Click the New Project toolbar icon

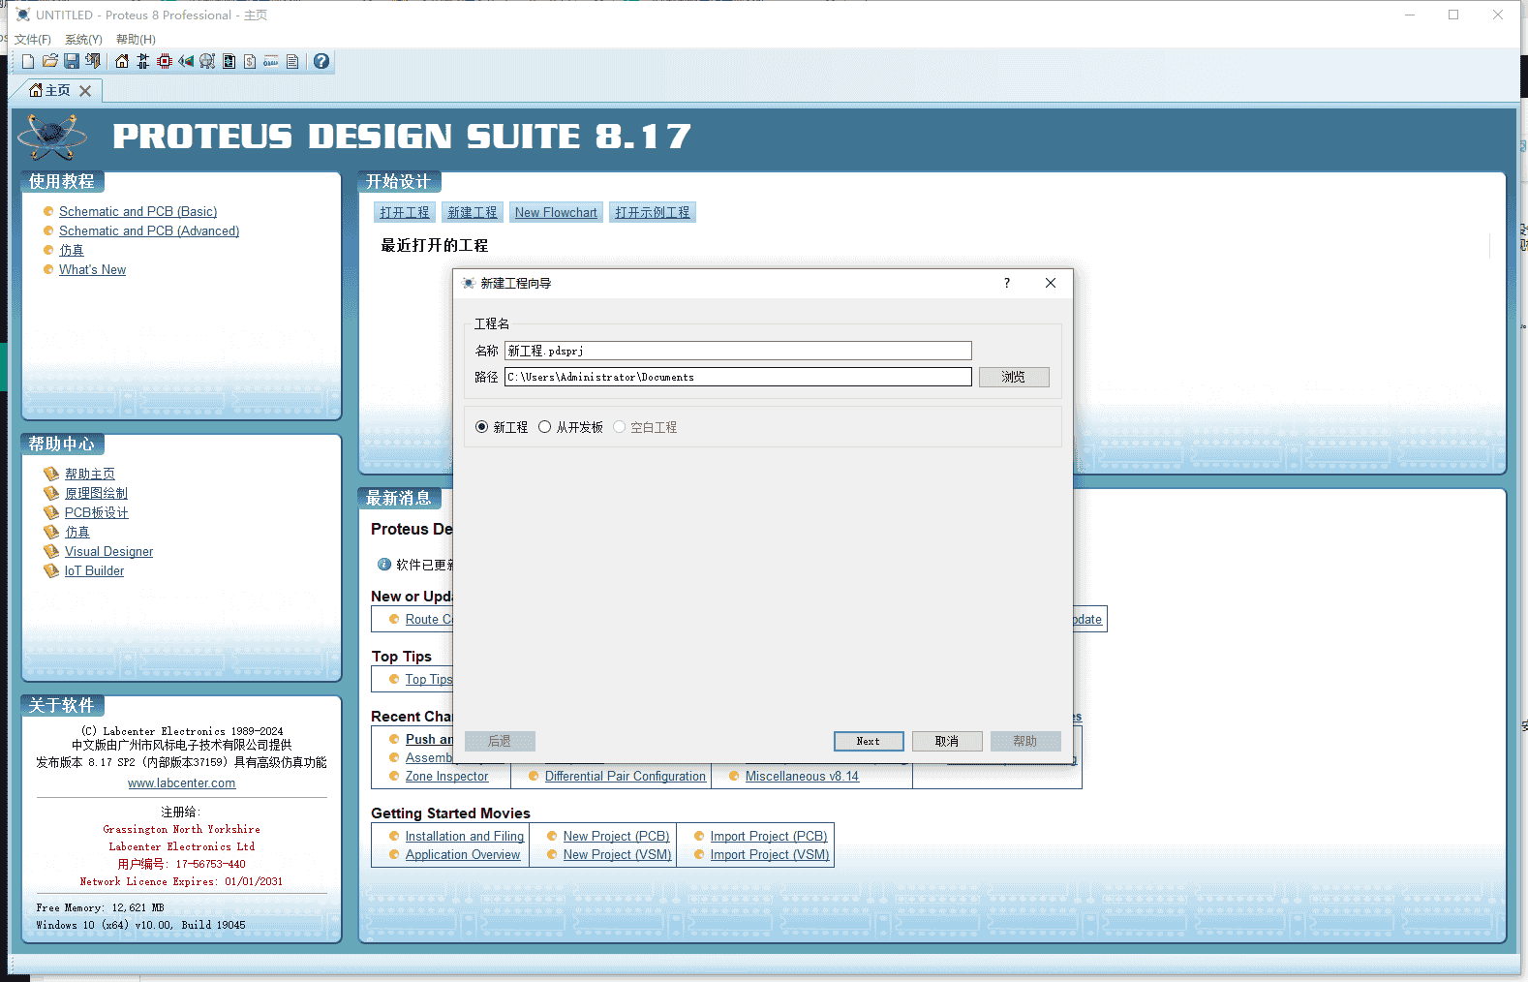pyautogui.click(x=28, y=61)
